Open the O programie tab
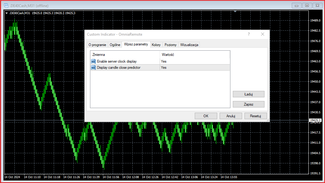325x183 pixels. 97,45
